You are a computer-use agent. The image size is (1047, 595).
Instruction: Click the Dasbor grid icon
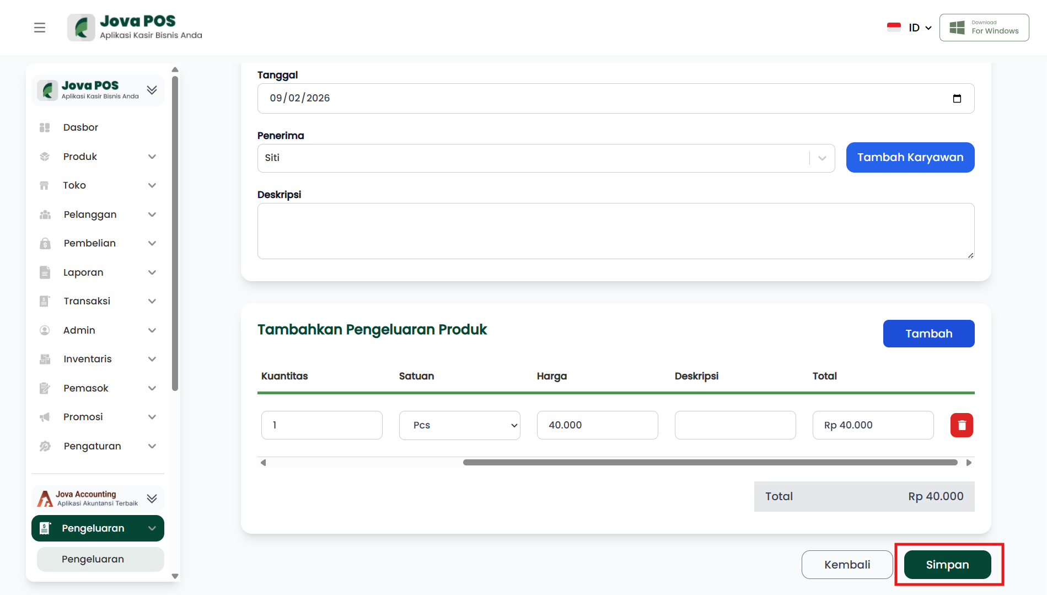pos(45,127)
